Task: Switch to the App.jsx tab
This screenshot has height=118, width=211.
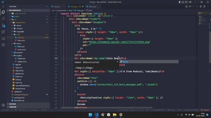Action: point(57,7)
